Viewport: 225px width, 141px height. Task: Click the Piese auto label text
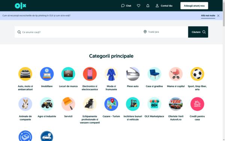pyautogui.click(x=133, y=86)
